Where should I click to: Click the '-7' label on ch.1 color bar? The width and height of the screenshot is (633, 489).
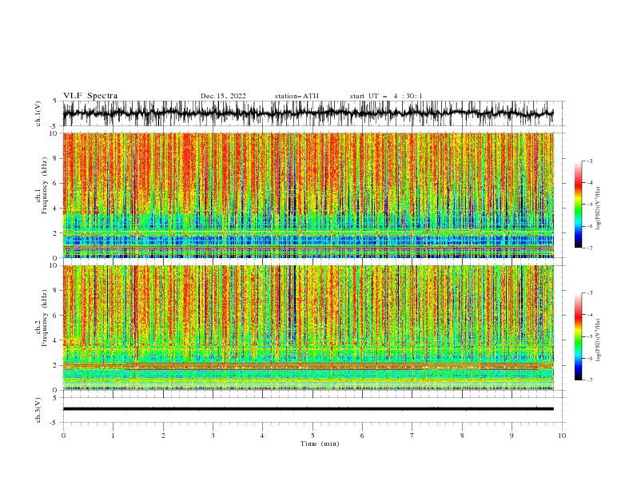(590, 248)
